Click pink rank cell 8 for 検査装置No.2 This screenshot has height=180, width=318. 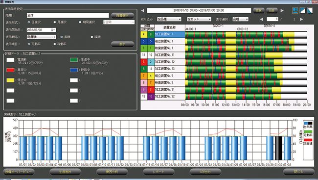(x=144, y=82)
